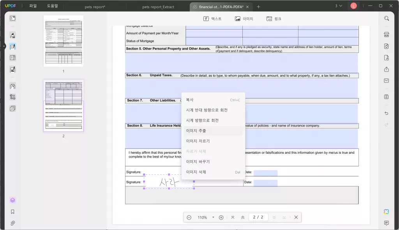This screenshot has width=399, height=230.
Task: Select the Edit PDF tool in sidebar
Action: (x=12, y=47)
